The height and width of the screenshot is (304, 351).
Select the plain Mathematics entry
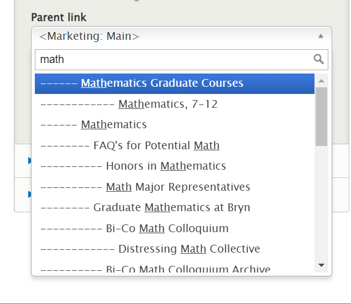tap(113, 125)
